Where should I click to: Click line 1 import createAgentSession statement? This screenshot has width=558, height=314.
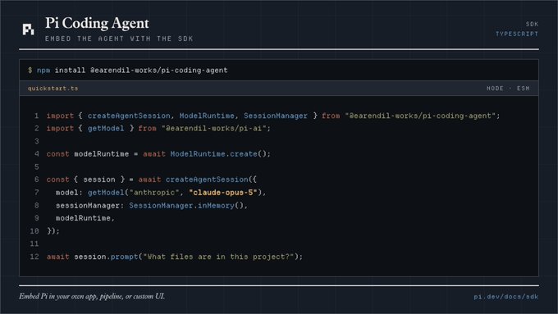[x=273, y=116]
